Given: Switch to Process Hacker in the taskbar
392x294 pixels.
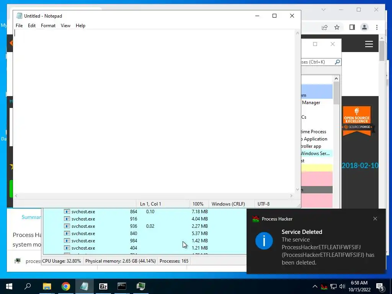Looking at the screenshot, I should [x=141, y=286].
